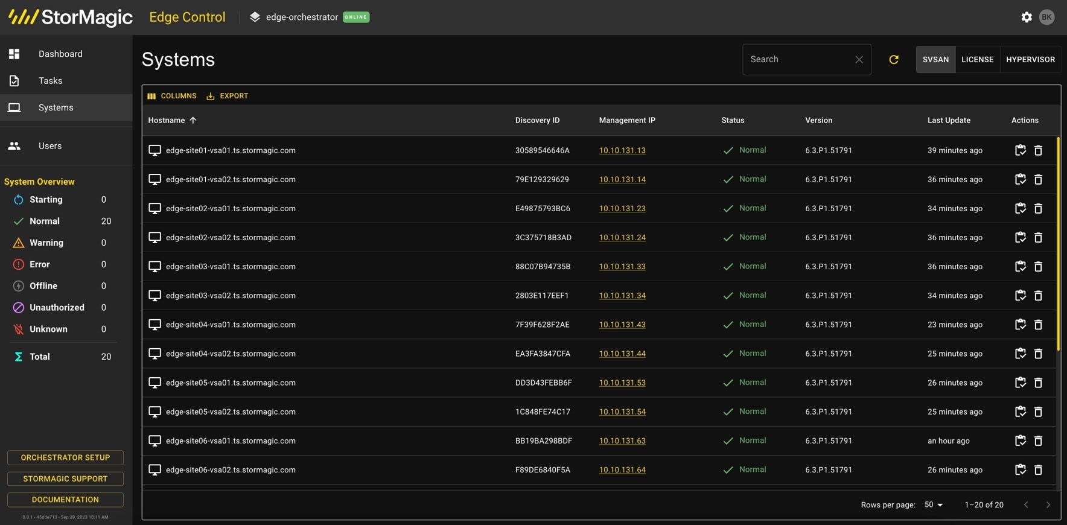Viewport: 1067px width, 525px height.
Task: Switch to the LICENSE tab
Action: pos(977,60)
